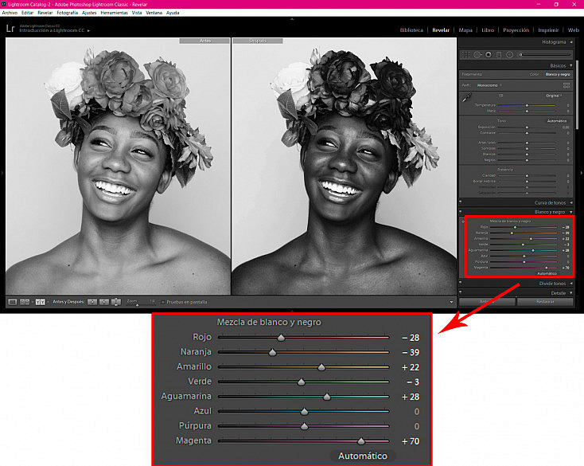Screen dimensions: 584x466
Task: Click Automático in the Tono section
Action: 557,121
